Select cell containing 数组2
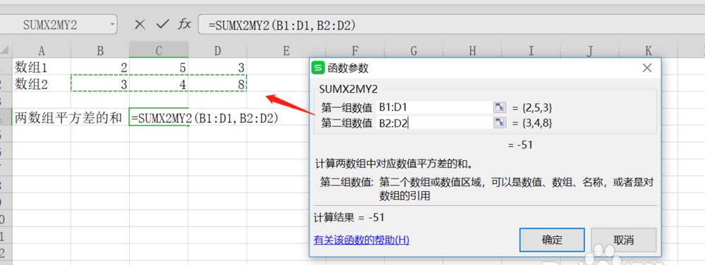This screenshot has height=265, width=705. 42,84
